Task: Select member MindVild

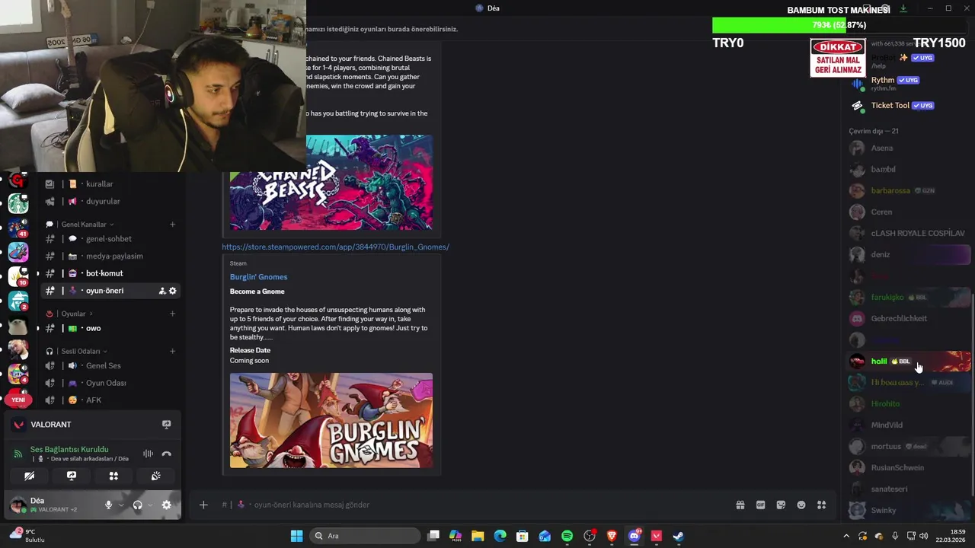Action: point(909,425)
